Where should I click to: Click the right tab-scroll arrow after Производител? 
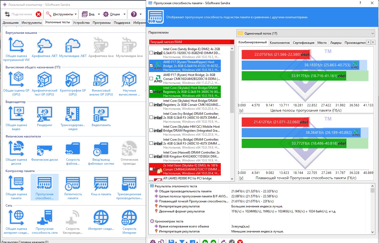(x=373, y=42)
